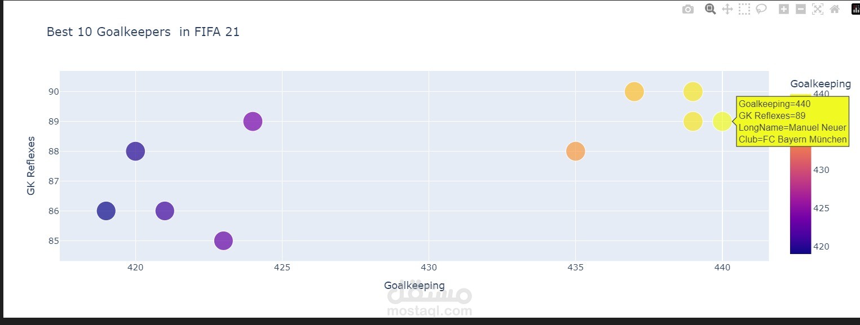This screenshot has width=860, height=325.
Task: Click the Zoom in plus icon
Action: click(783, 9)
